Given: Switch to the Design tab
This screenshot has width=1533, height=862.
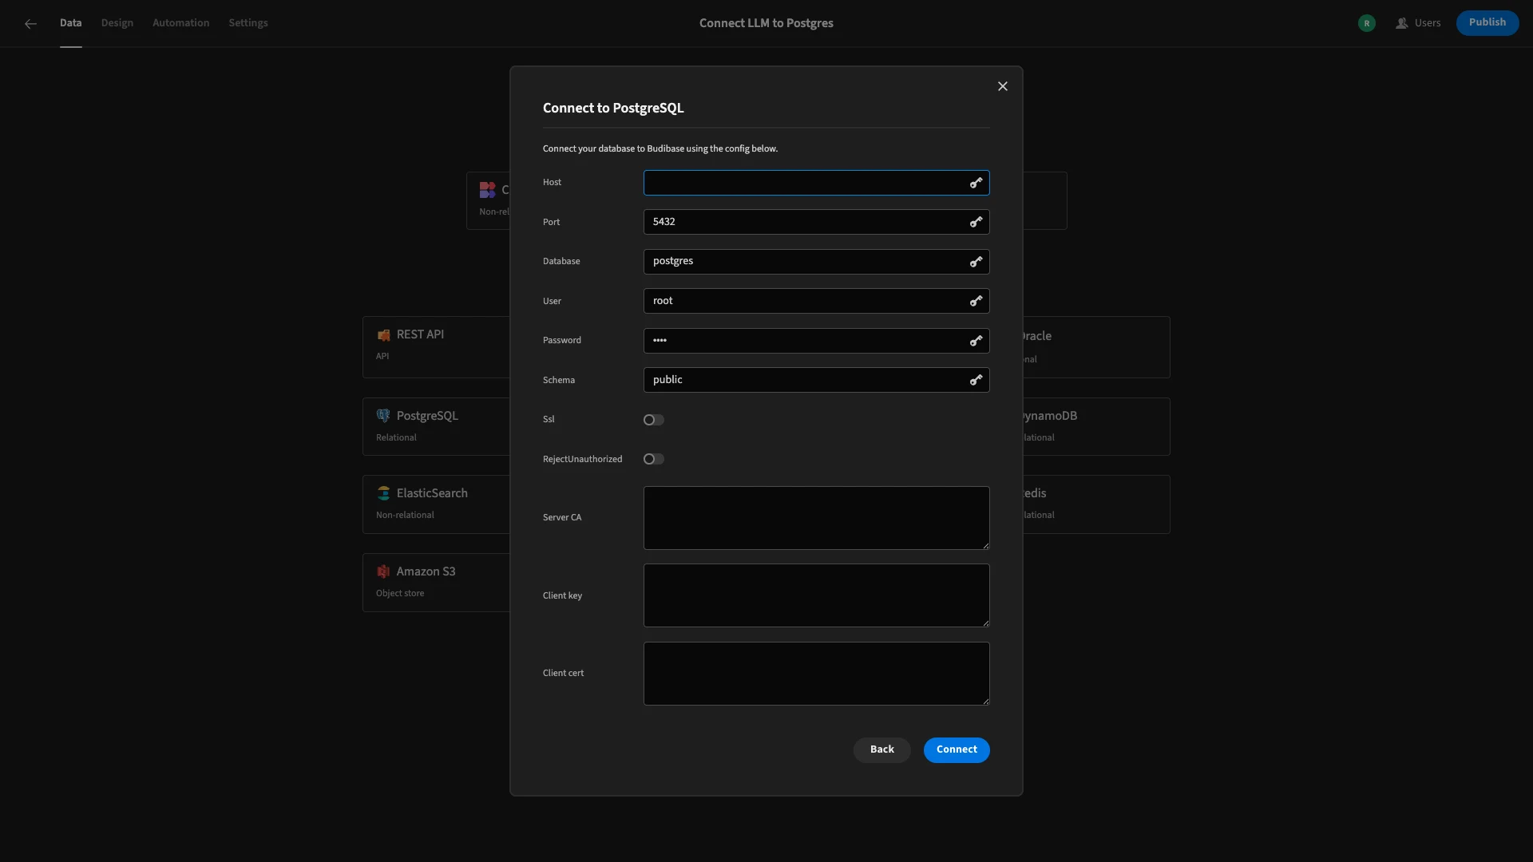Looking at the screenshot, I should [117, 23].
